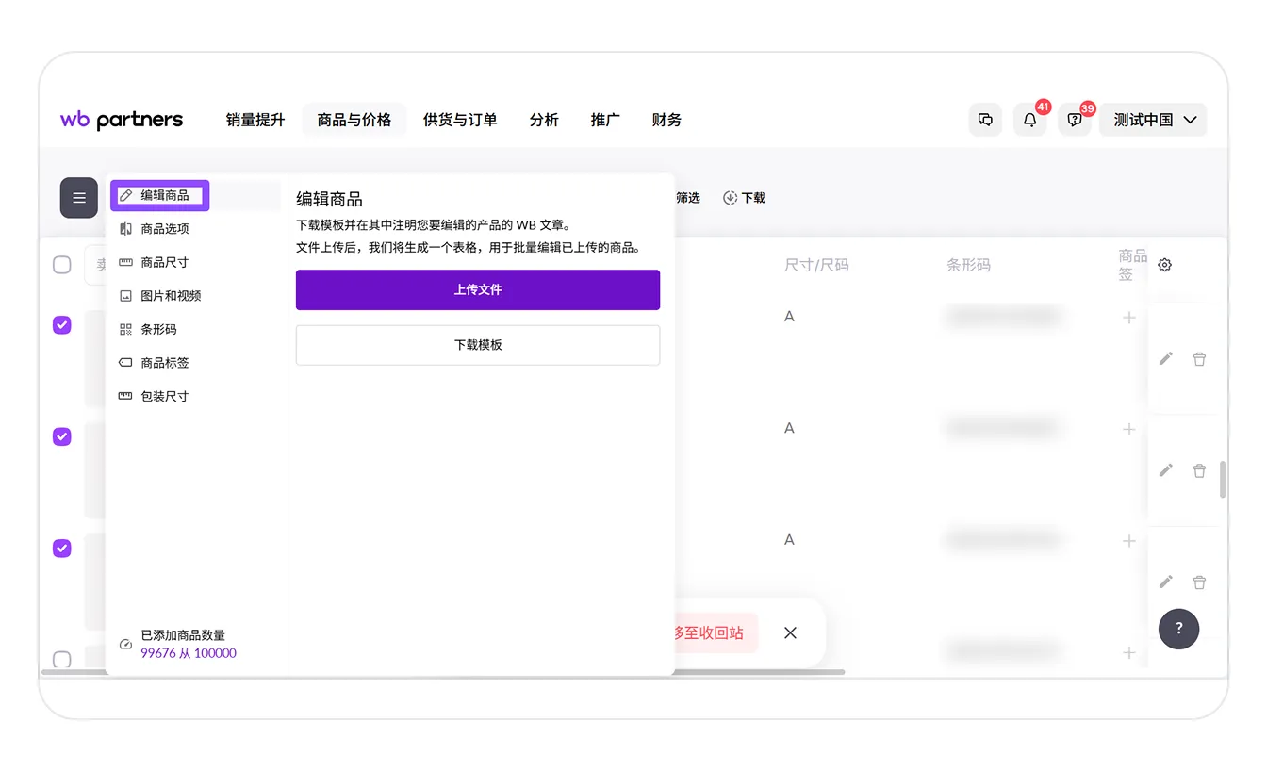
Task: Add product tag plus in second row
Action: tap(1128, 429)
